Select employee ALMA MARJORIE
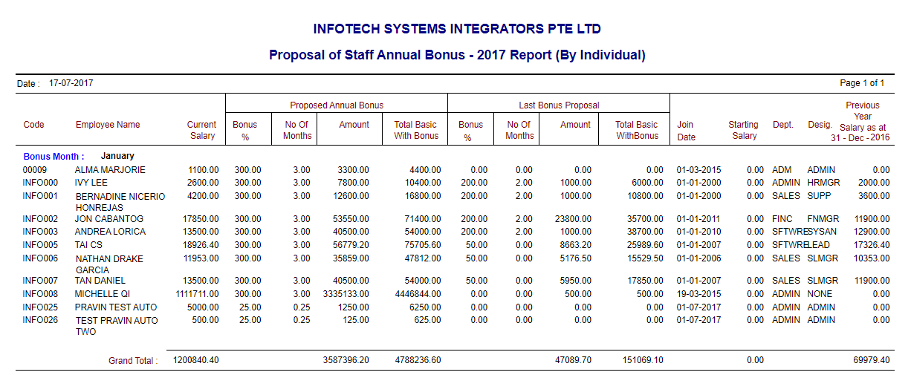Viewport: 911px width, 375px height. pyautogui.click(x=110, y=170)
